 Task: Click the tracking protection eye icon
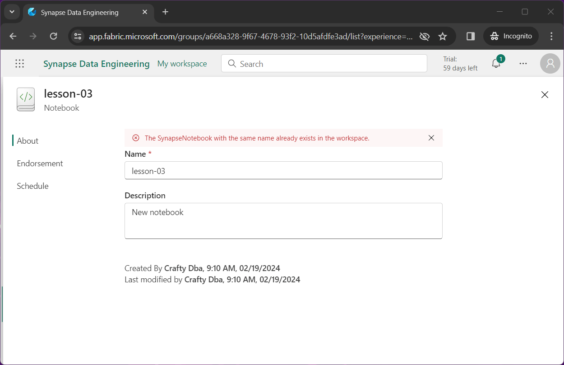point(424,36)
